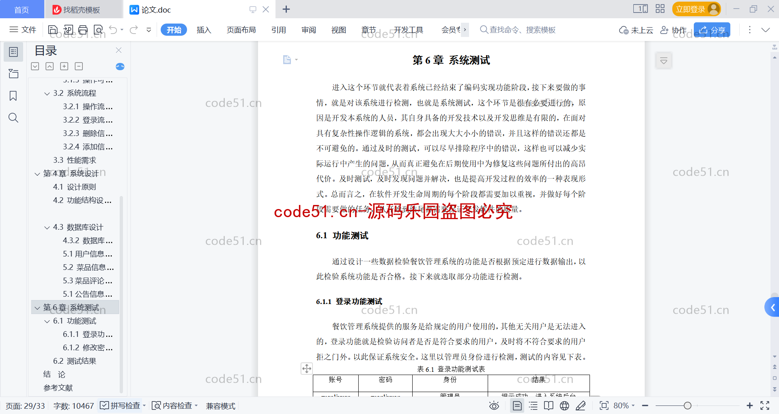Select the 插入 ribbon tab
Viewport: 779px width, 414px height.
(204, 30)
